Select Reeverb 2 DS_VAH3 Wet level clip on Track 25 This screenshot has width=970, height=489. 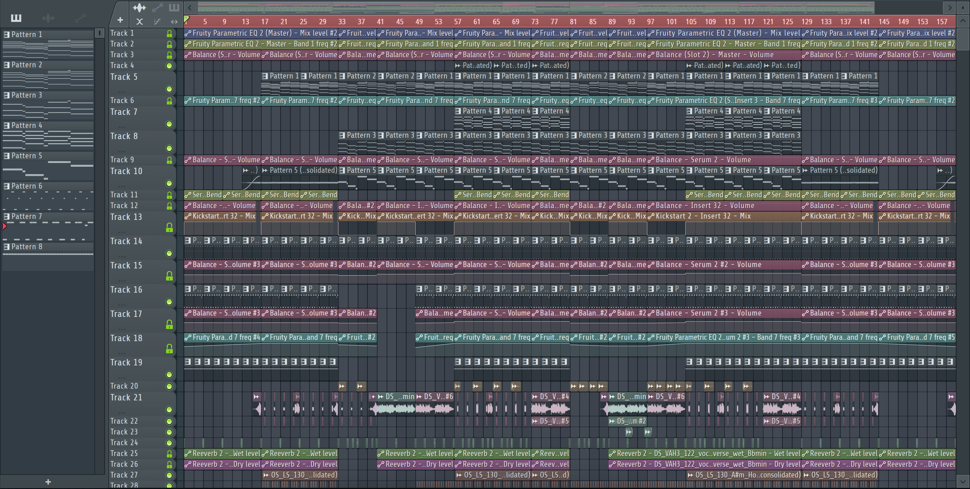(705, 454)
